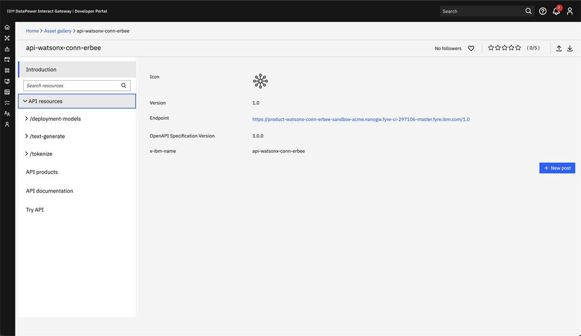Open the API endpoint URL link
The height and width of the screenshot is (336, 581).
click(x=361, y=119)
